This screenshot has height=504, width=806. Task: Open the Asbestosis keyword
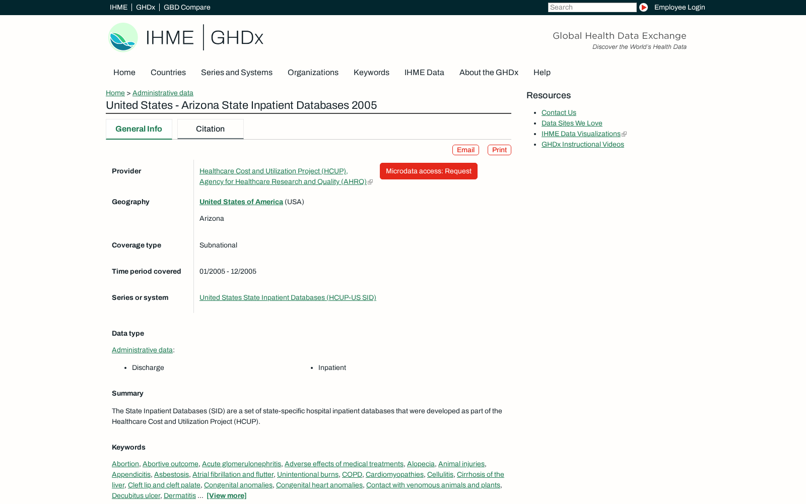171,475
